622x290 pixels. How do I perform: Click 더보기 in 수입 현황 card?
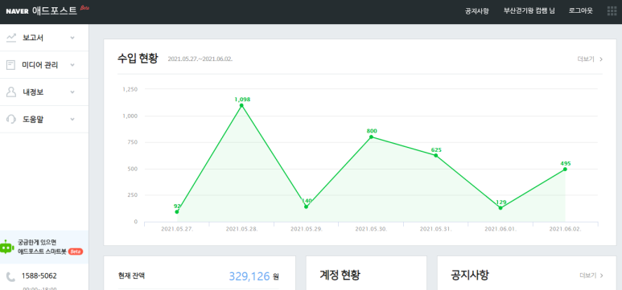(x=590, y=59)
